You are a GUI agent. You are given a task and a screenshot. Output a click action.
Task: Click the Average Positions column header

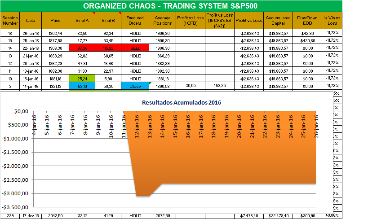click(x=162, y=21)
